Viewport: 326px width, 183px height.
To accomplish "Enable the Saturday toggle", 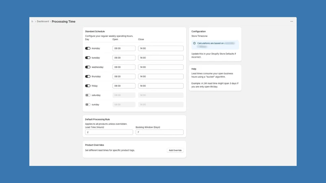I will (x=88, y=95).
